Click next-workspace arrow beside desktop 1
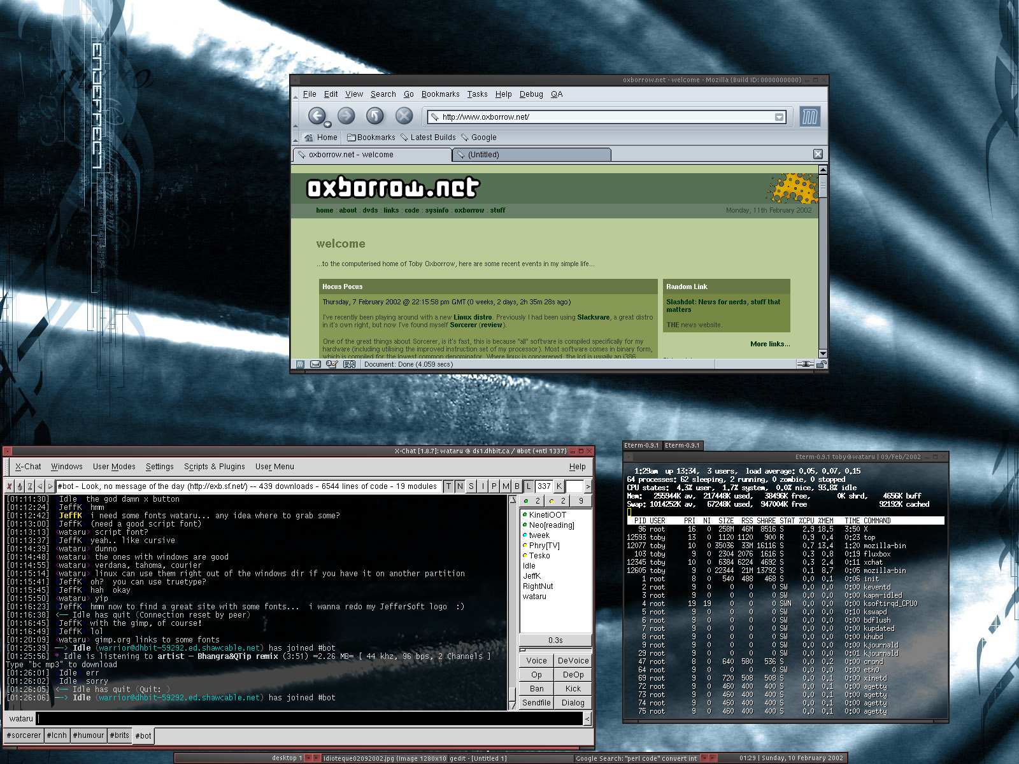 pos(316,758)
